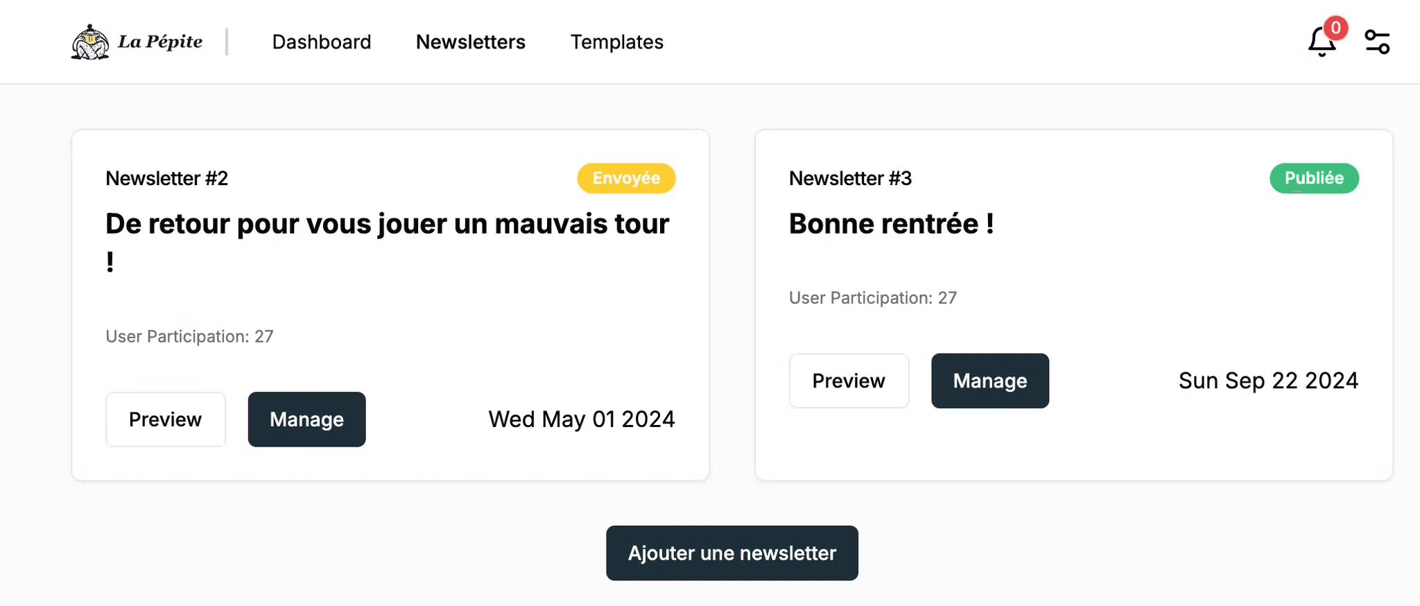Click the green 'Publiée' status badge

(x=1313, y=178)
